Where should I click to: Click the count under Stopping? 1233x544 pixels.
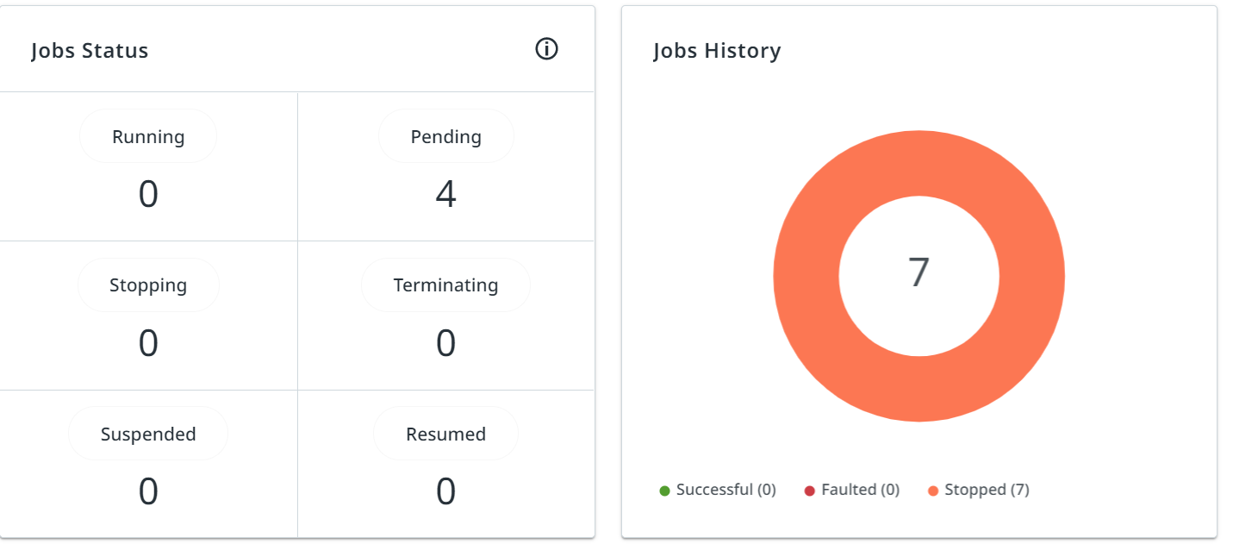[148, 343]
